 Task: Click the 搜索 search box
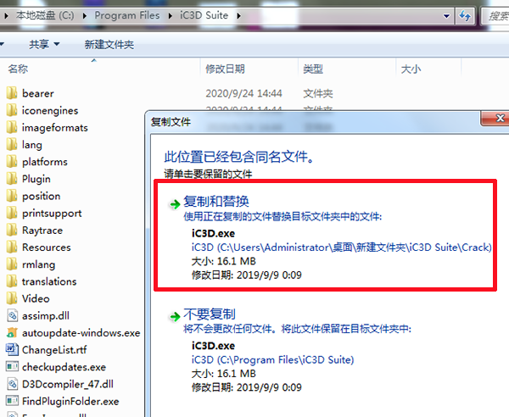coord(496,16)
